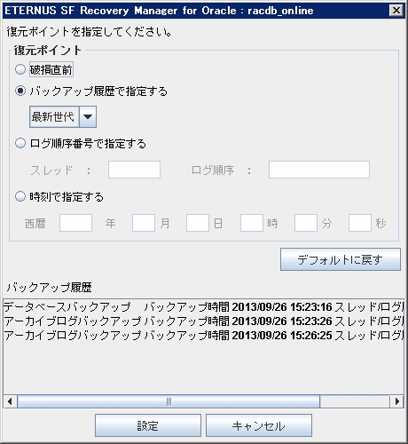Click the scroll right arrow of history list
408x444 pixels.
pyautogui.click(x=396, y=401)
